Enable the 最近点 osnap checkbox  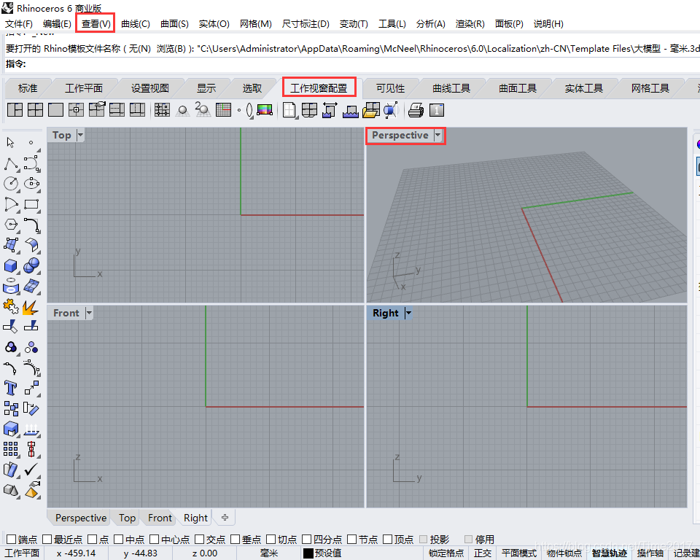[x=47, y=539]
